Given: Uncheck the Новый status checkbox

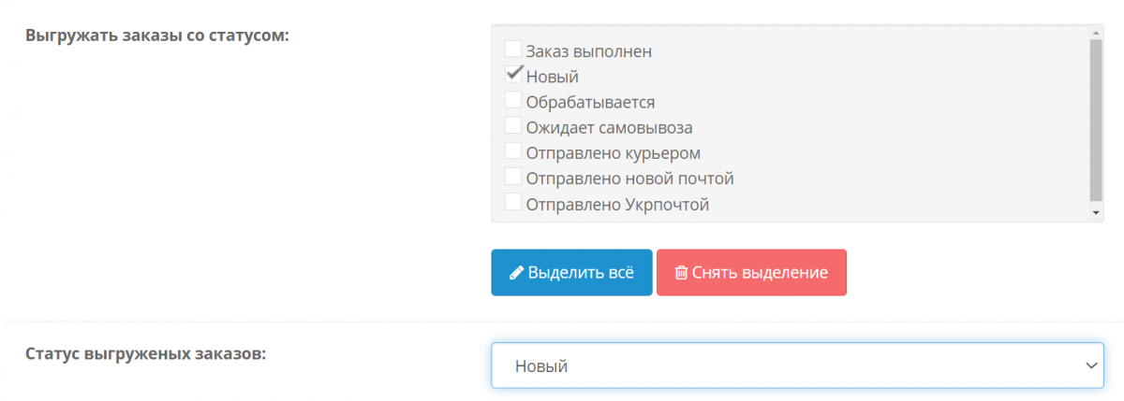Looking at the screenshot, I should coord(513,74).
